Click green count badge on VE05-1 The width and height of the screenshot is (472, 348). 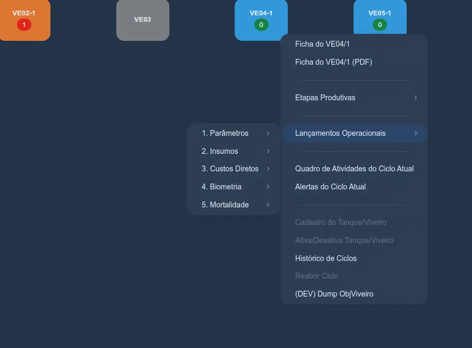tap(380, 24)
